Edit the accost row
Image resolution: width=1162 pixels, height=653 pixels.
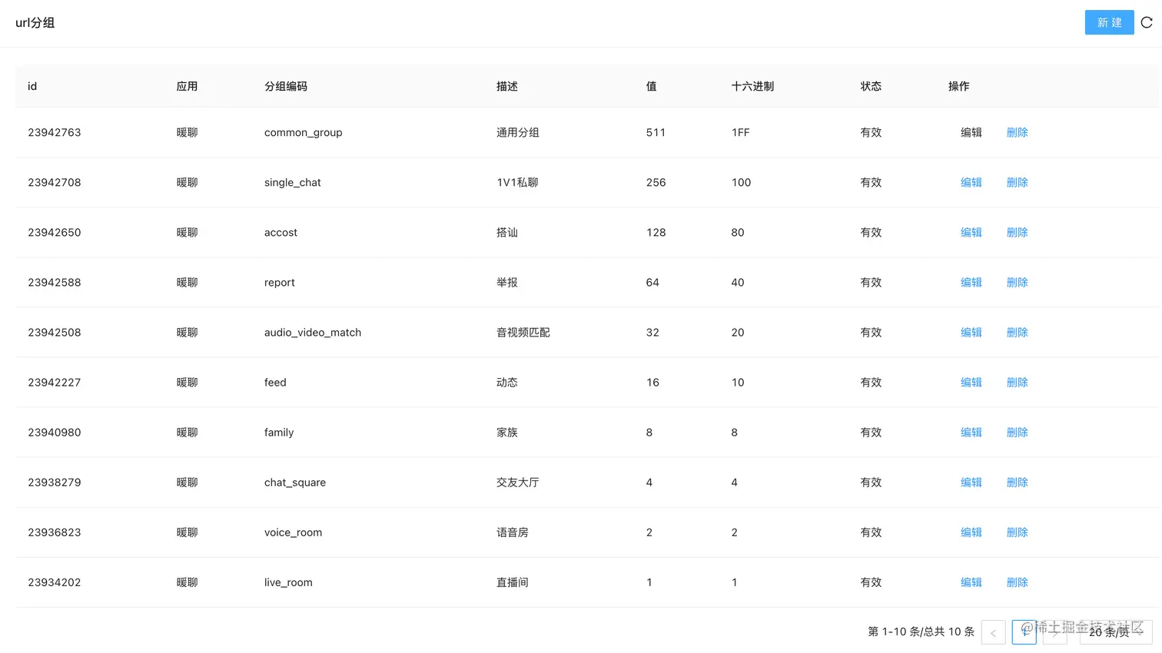(971, 232)
